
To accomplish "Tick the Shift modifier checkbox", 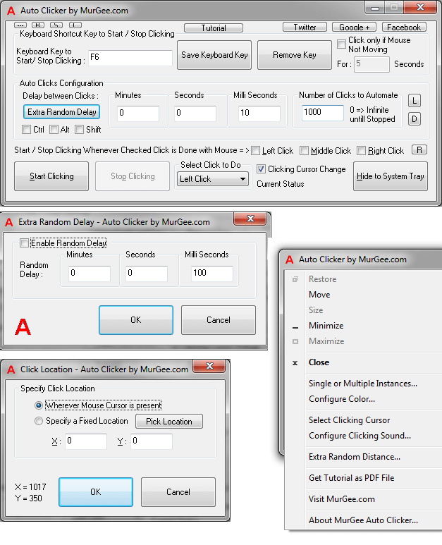I will (x=79, y=130).
